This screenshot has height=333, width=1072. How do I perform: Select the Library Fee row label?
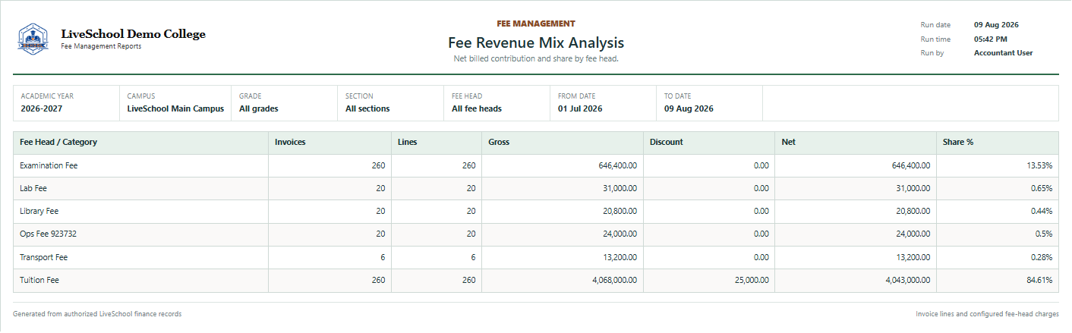[39, 211]
